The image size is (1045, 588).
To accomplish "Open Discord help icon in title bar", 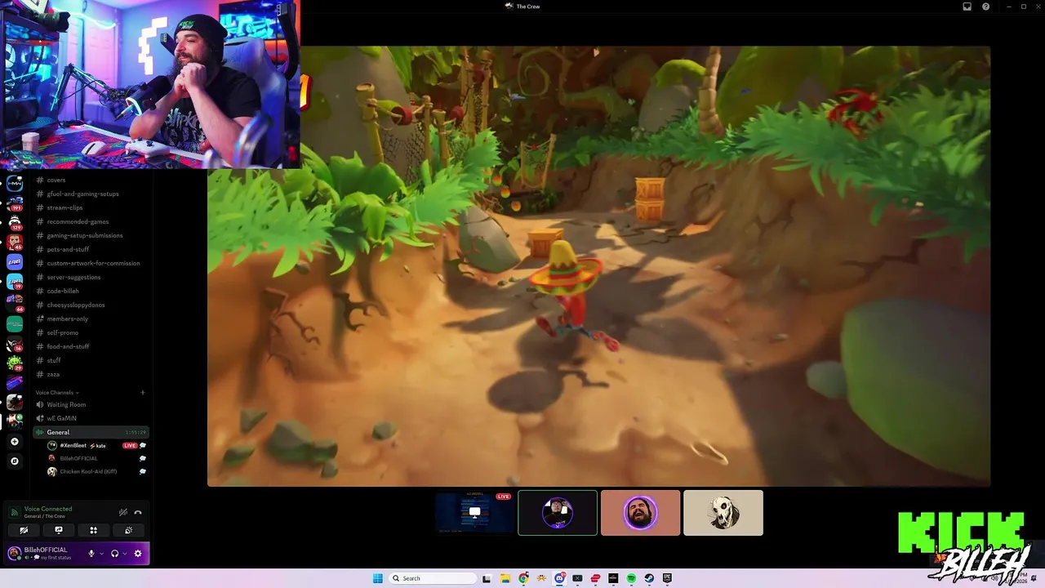I will (985, 7).
